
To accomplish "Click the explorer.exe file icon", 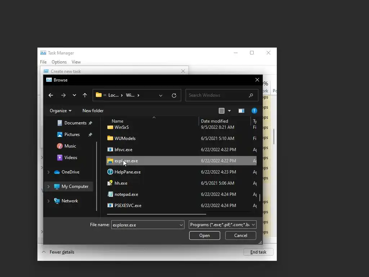I will click(x=110, y=161).
